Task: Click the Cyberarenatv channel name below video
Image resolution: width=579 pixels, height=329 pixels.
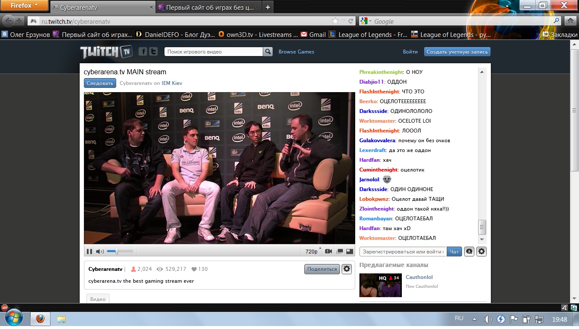Action: (106, 269)
